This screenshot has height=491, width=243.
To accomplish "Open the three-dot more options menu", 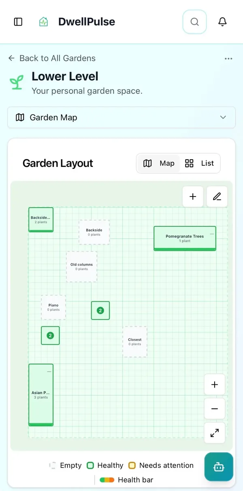I will click(228, 59).
